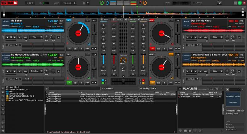The width and height of the screenshot is (247, 134).
Task: Click pitch bend plus on deck 2
Action: 179,49
